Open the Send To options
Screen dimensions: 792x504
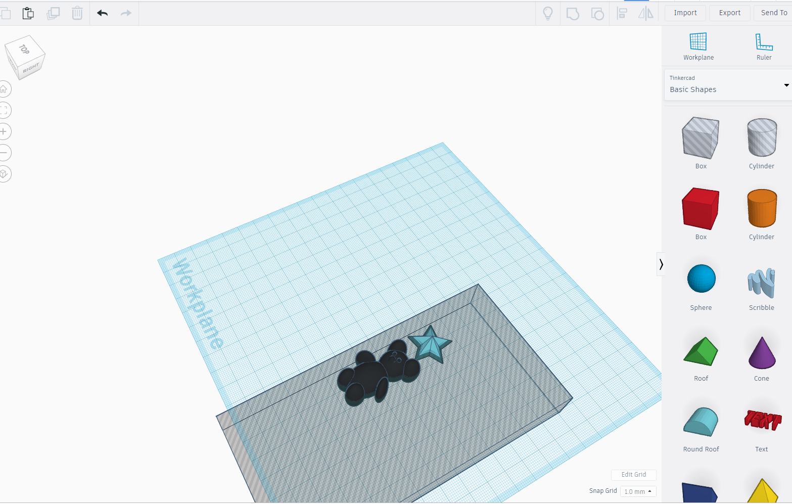coord(773,13)
